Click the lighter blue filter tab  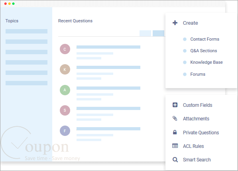click(145, 33)
